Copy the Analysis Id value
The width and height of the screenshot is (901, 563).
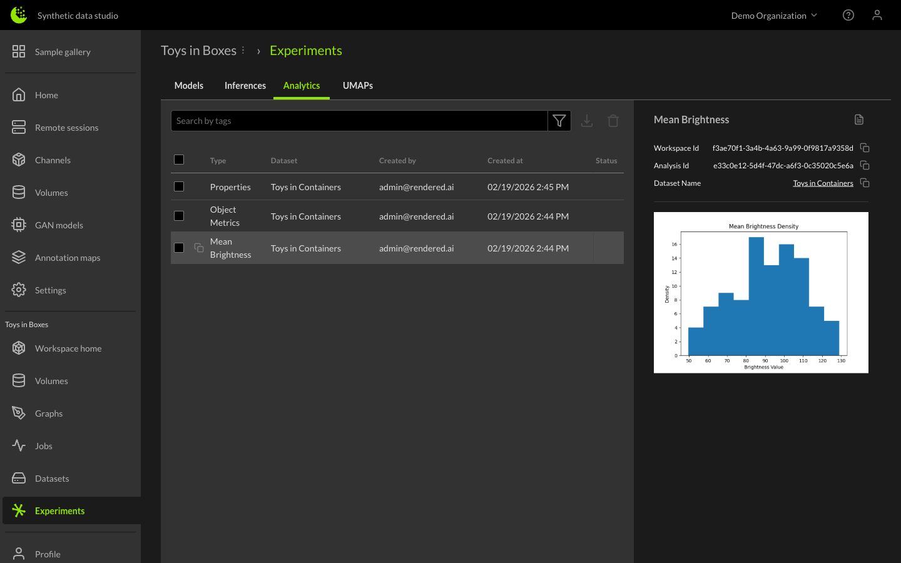point(865,166)
